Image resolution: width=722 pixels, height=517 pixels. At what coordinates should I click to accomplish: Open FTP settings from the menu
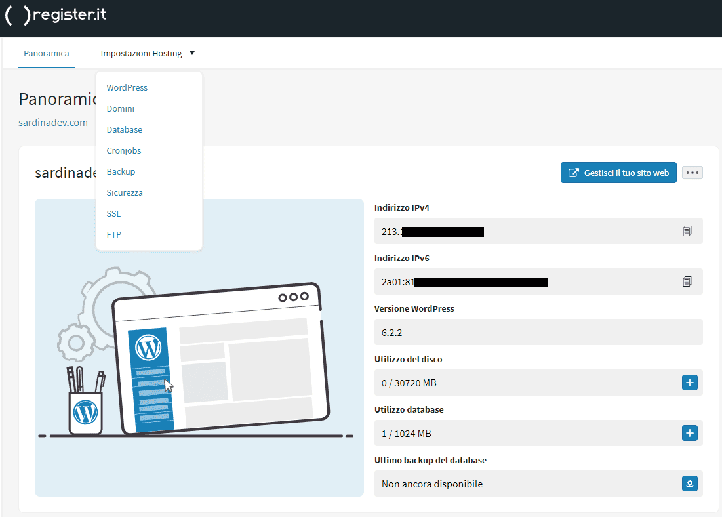coord(114,234)
